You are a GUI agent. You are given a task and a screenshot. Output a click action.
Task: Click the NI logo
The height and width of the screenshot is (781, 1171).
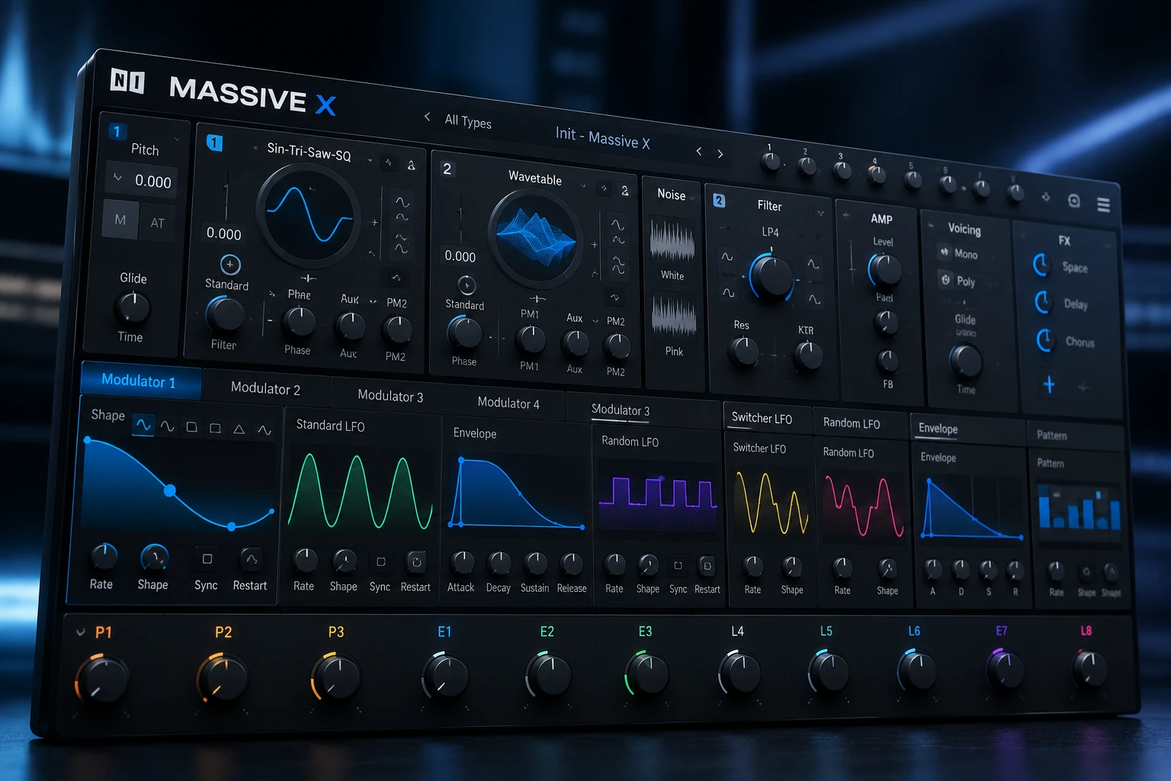pos(127,80)
